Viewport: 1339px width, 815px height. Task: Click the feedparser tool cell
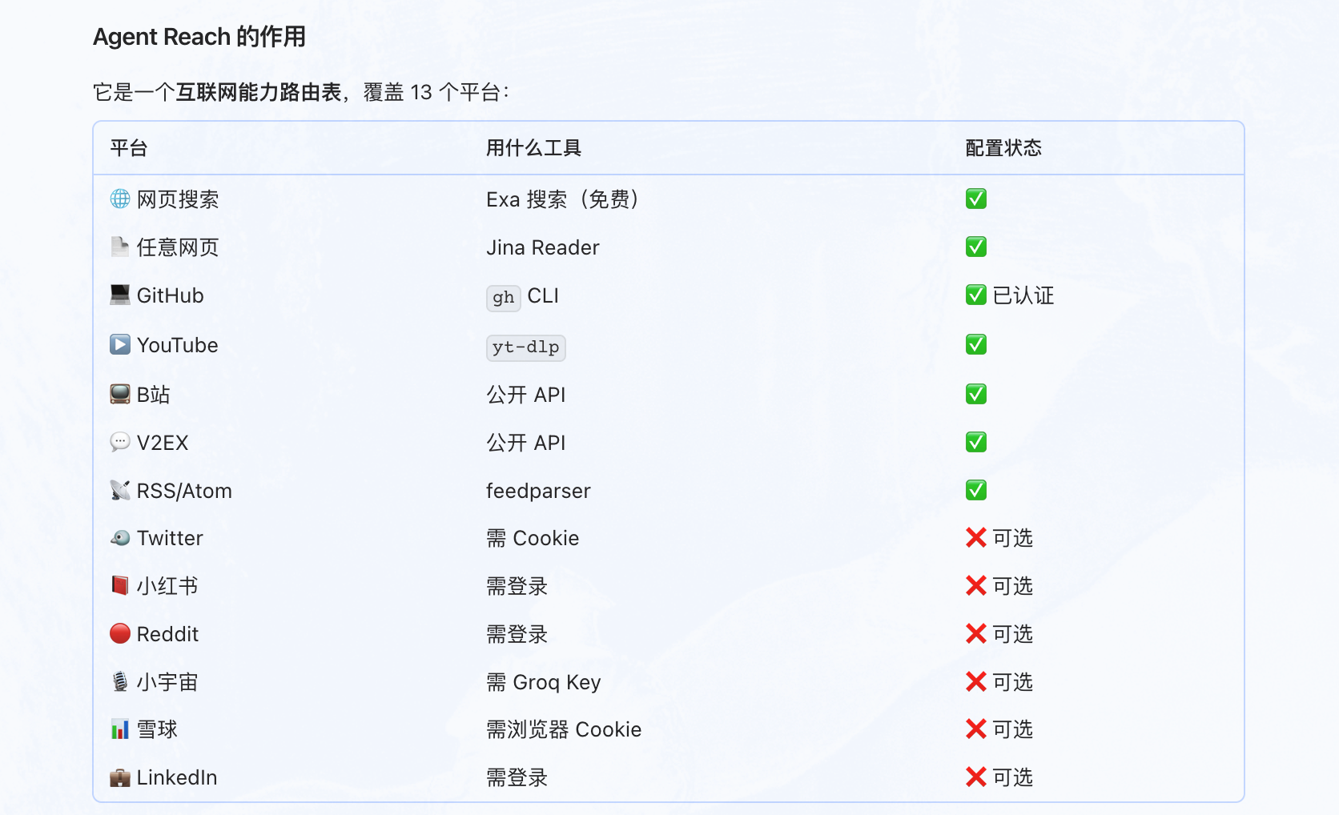pyautogui.click(x=538, y=491)
